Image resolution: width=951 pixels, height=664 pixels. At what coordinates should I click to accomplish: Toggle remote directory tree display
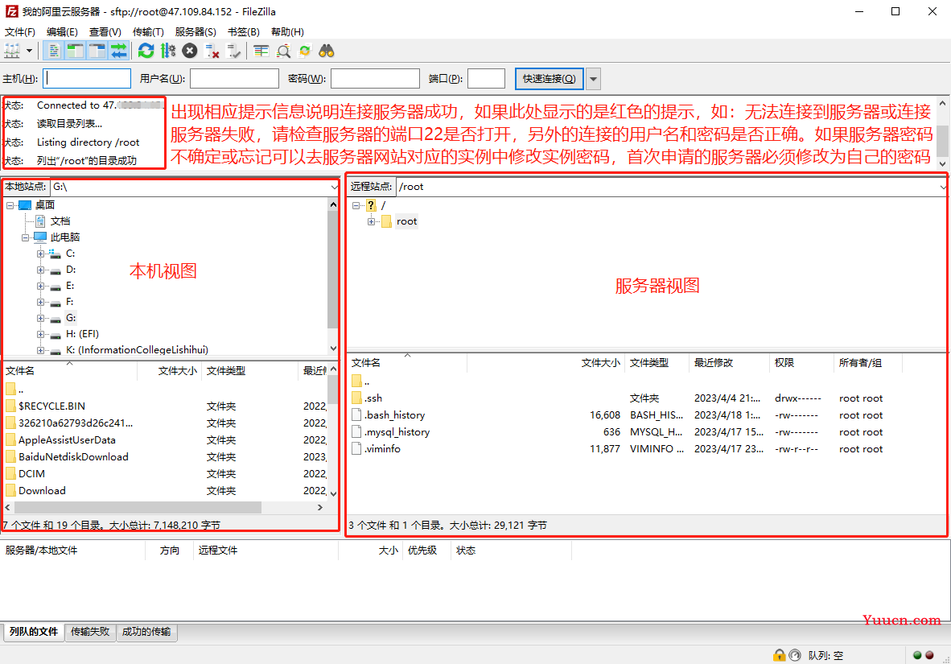point(97,51)
